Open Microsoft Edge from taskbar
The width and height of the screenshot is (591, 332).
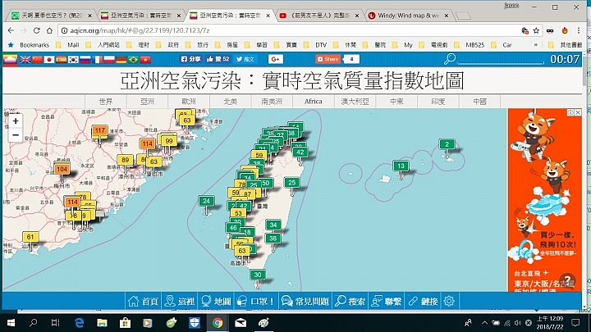coord(79,323)
